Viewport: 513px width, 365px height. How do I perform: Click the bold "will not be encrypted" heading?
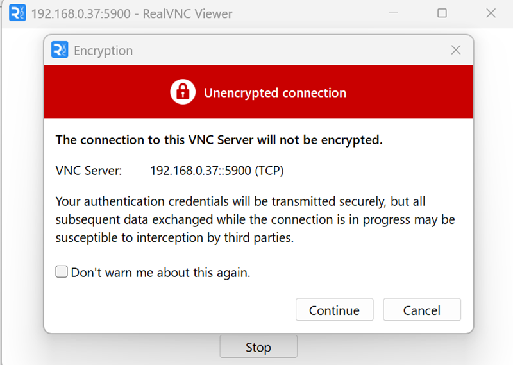pyautogui.click(x=219, y=140)
